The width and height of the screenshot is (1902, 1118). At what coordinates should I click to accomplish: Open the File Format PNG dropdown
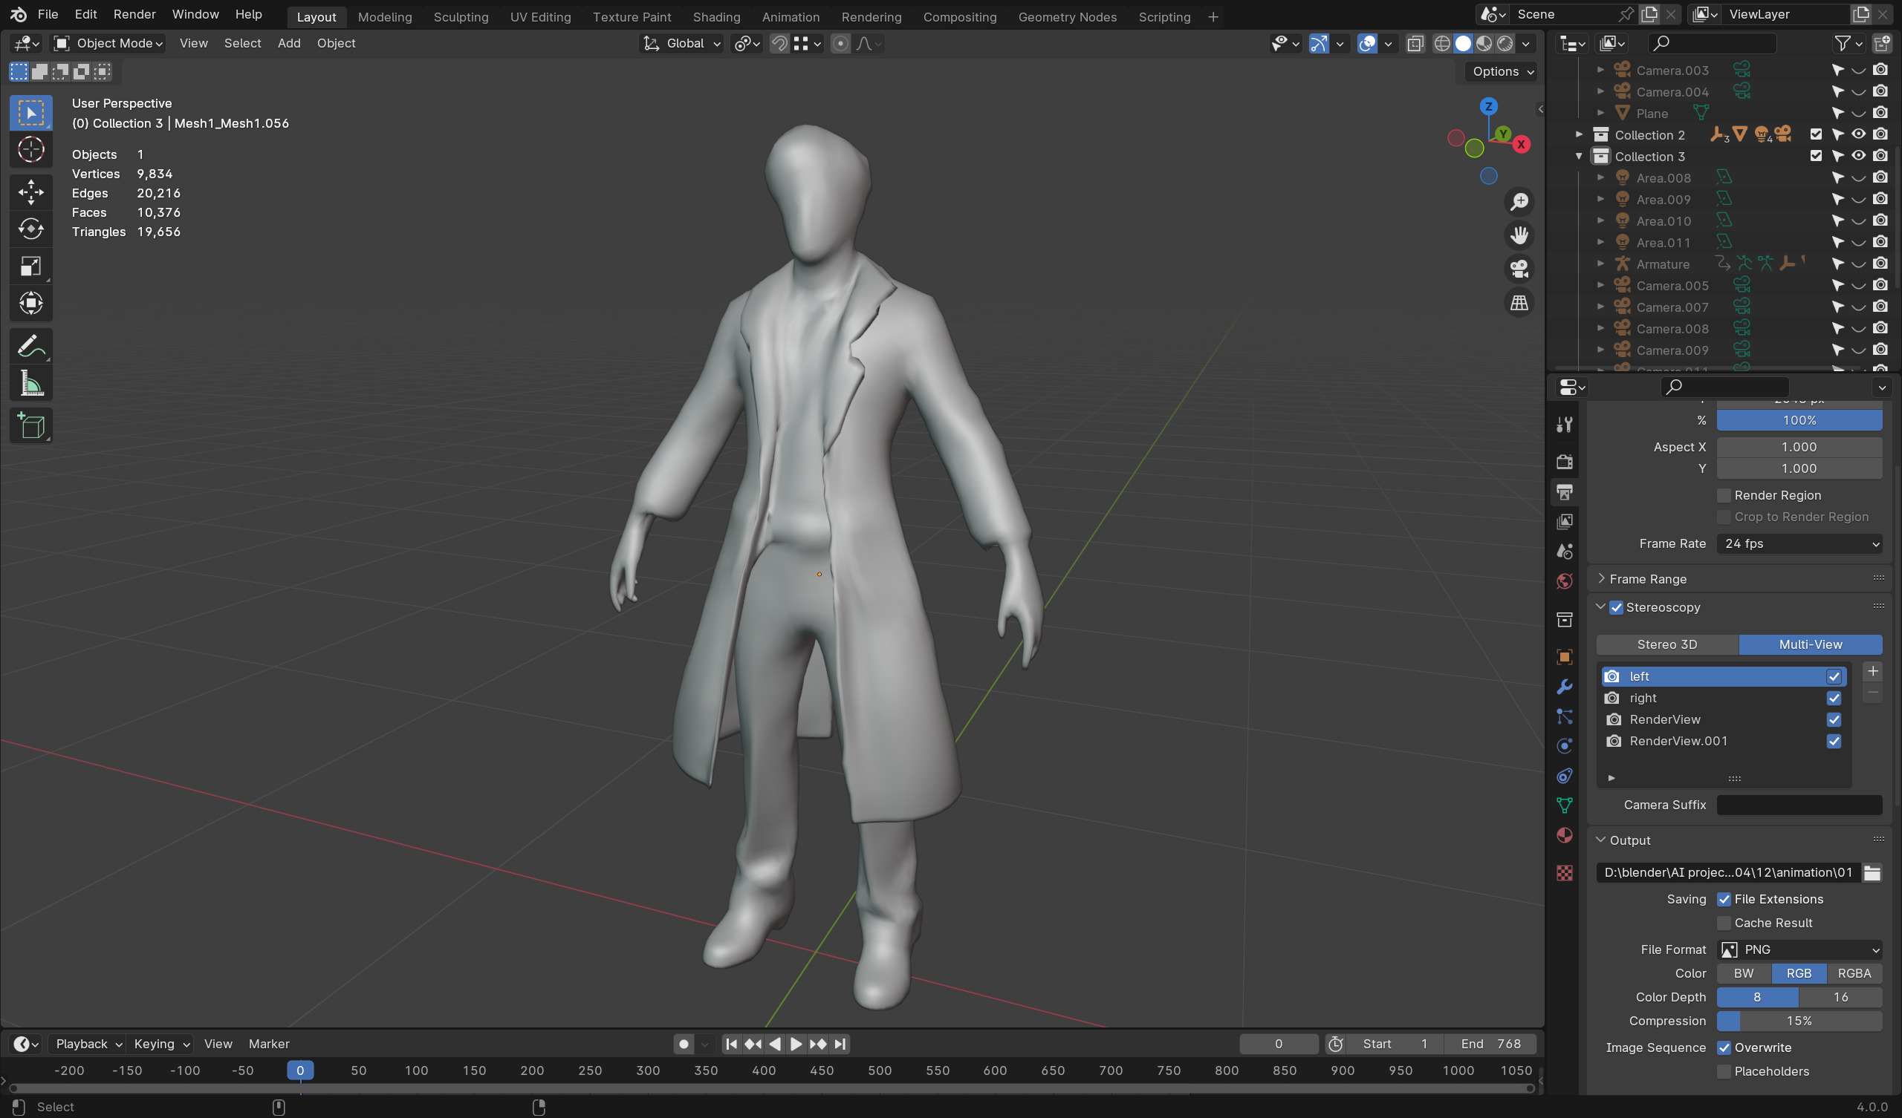(x=1799, y=949)
